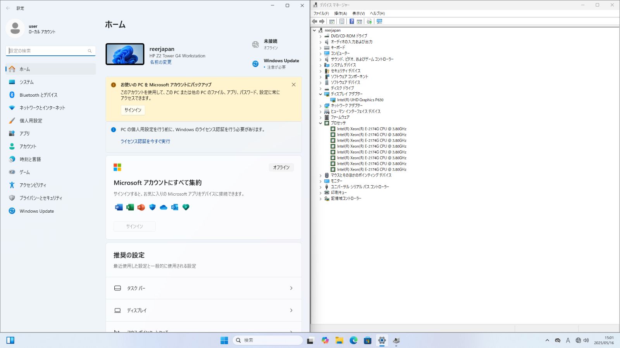Image resolution: width=620 pixels, height=348 pixels.
Task: Open the ヘルプ(H) menu in Device Manager
Action: click(377, 14)
